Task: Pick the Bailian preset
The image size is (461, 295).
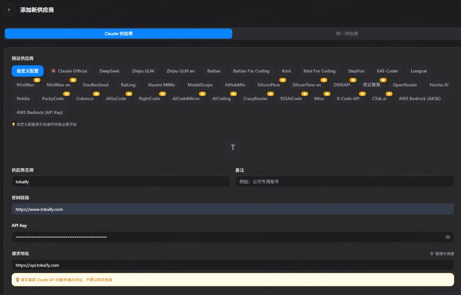Action: 214,71
